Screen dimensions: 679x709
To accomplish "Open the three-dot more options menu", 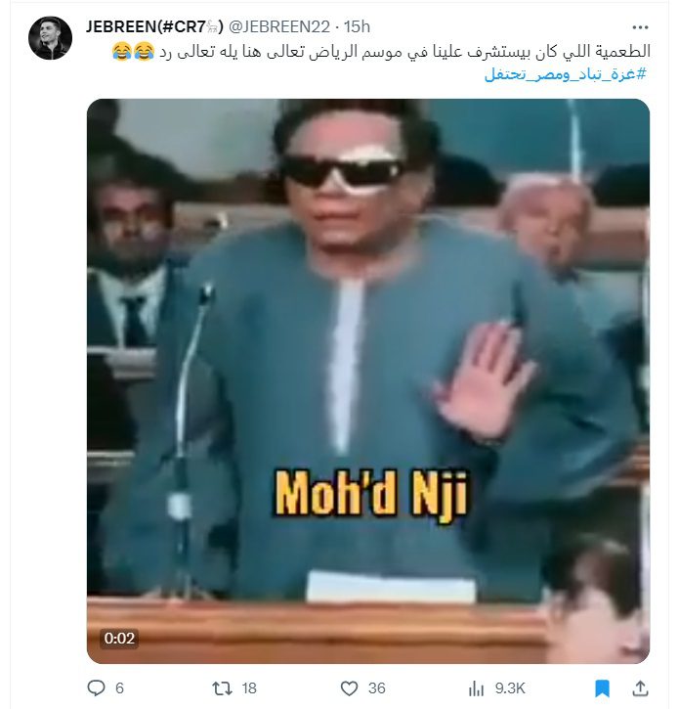I will tap(640, 27).
